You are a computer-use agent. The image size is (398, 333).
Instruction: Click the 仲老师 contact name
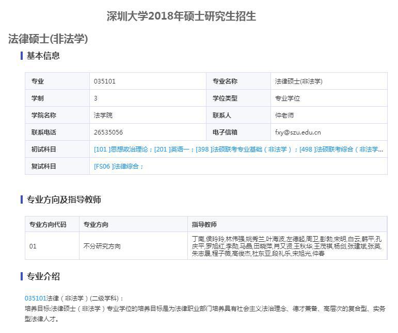(284, 115)
